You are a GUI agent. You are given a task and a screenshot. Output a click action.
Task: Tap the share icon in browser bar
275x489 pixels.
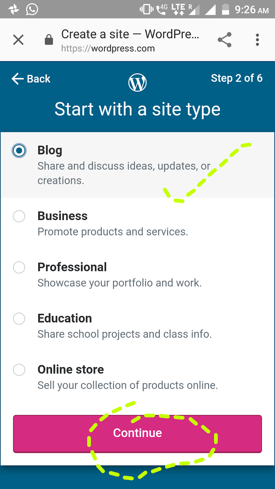point(225,40)
